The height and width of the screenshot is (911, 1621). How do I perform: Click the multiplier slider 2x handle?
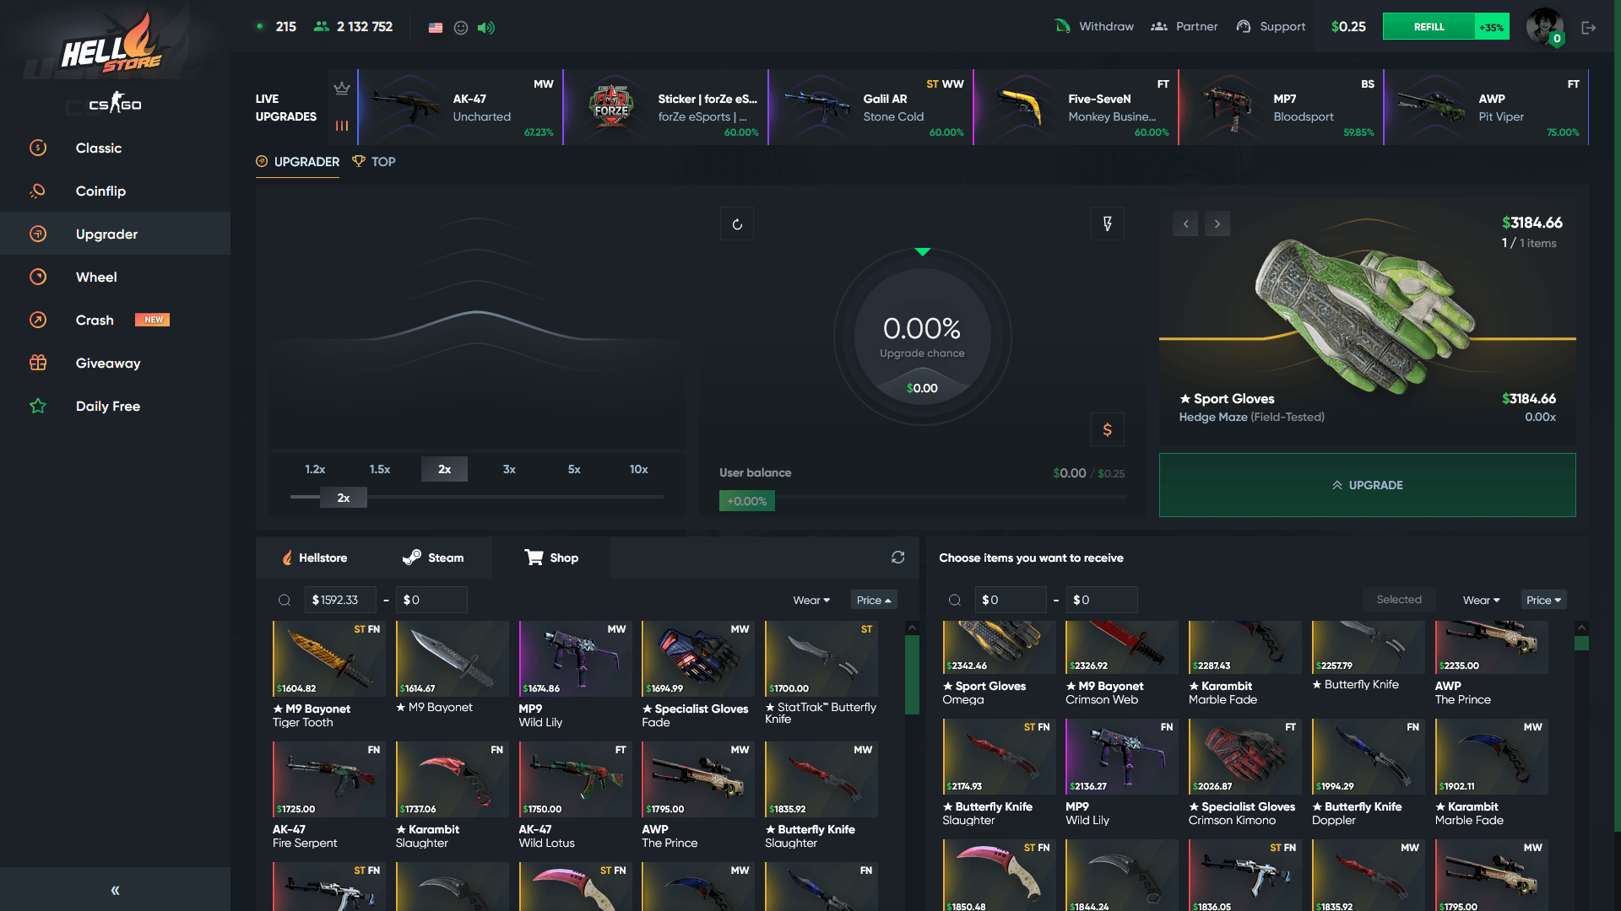click(344, 498)
